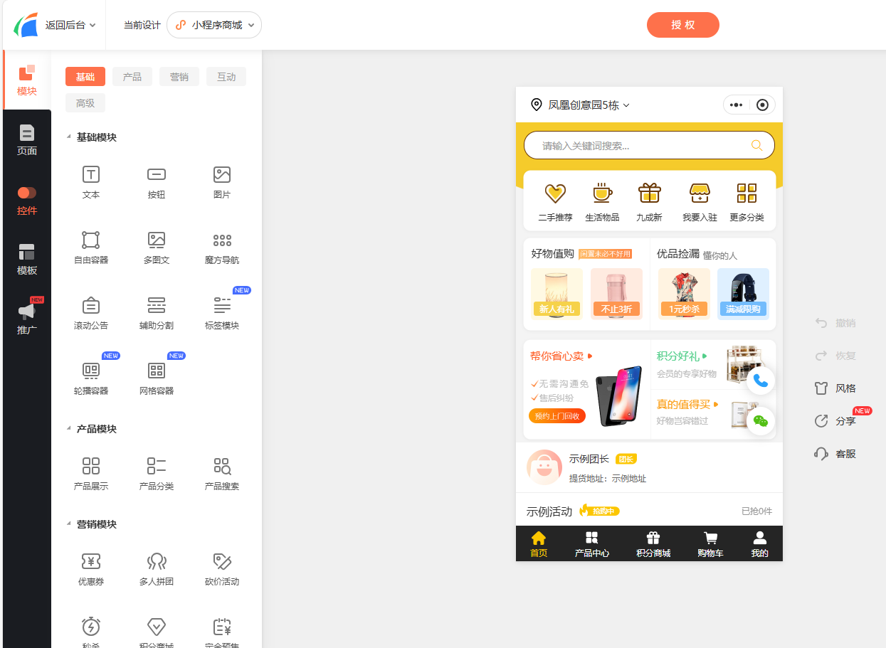Click the floating WeChat icon
The height and width of the screenshot is (648, 886).
[x=761, y=421]
